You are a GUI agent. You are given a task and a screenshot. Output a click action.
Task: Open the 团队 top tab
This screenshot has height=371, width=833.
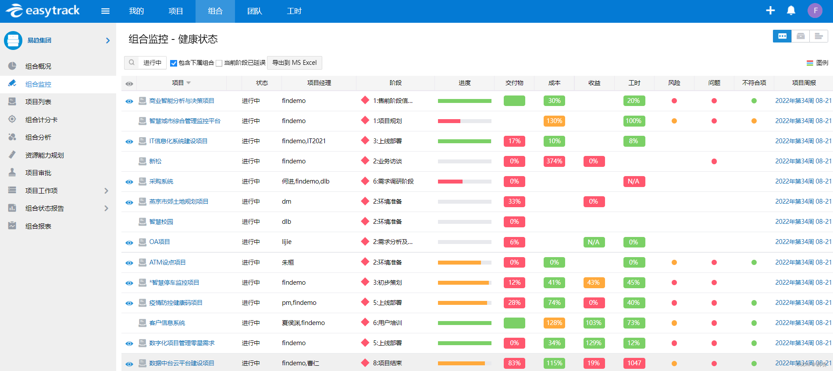(x=255, y=11)
